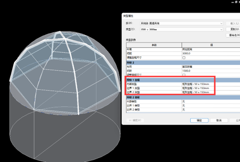Click the << 预览(P) preview button
240x162 pixels.
tap(135, 120)
